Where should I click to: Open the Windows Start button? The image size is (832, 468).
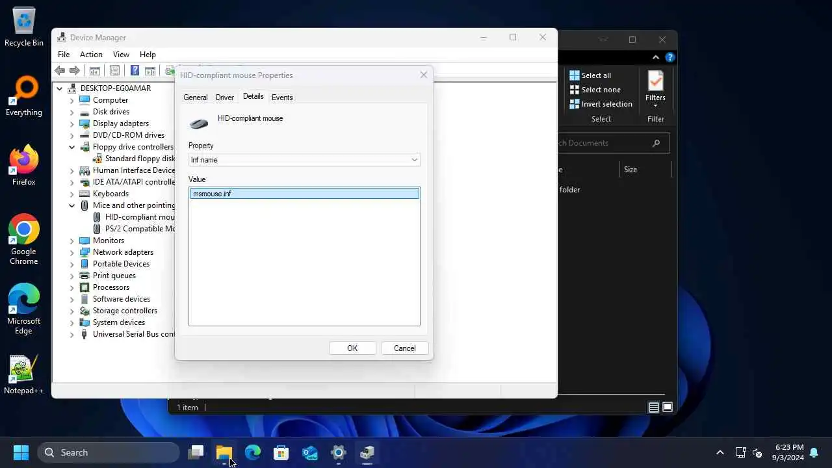[x=21, y=452]
